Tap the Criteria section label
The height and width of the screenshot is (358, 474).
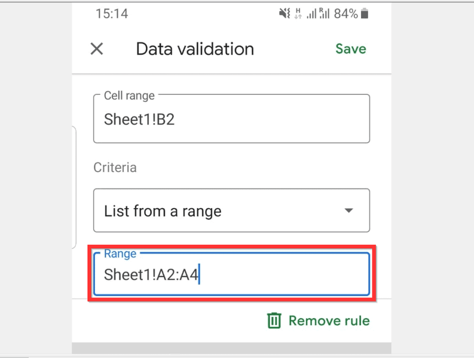point(115,167)
